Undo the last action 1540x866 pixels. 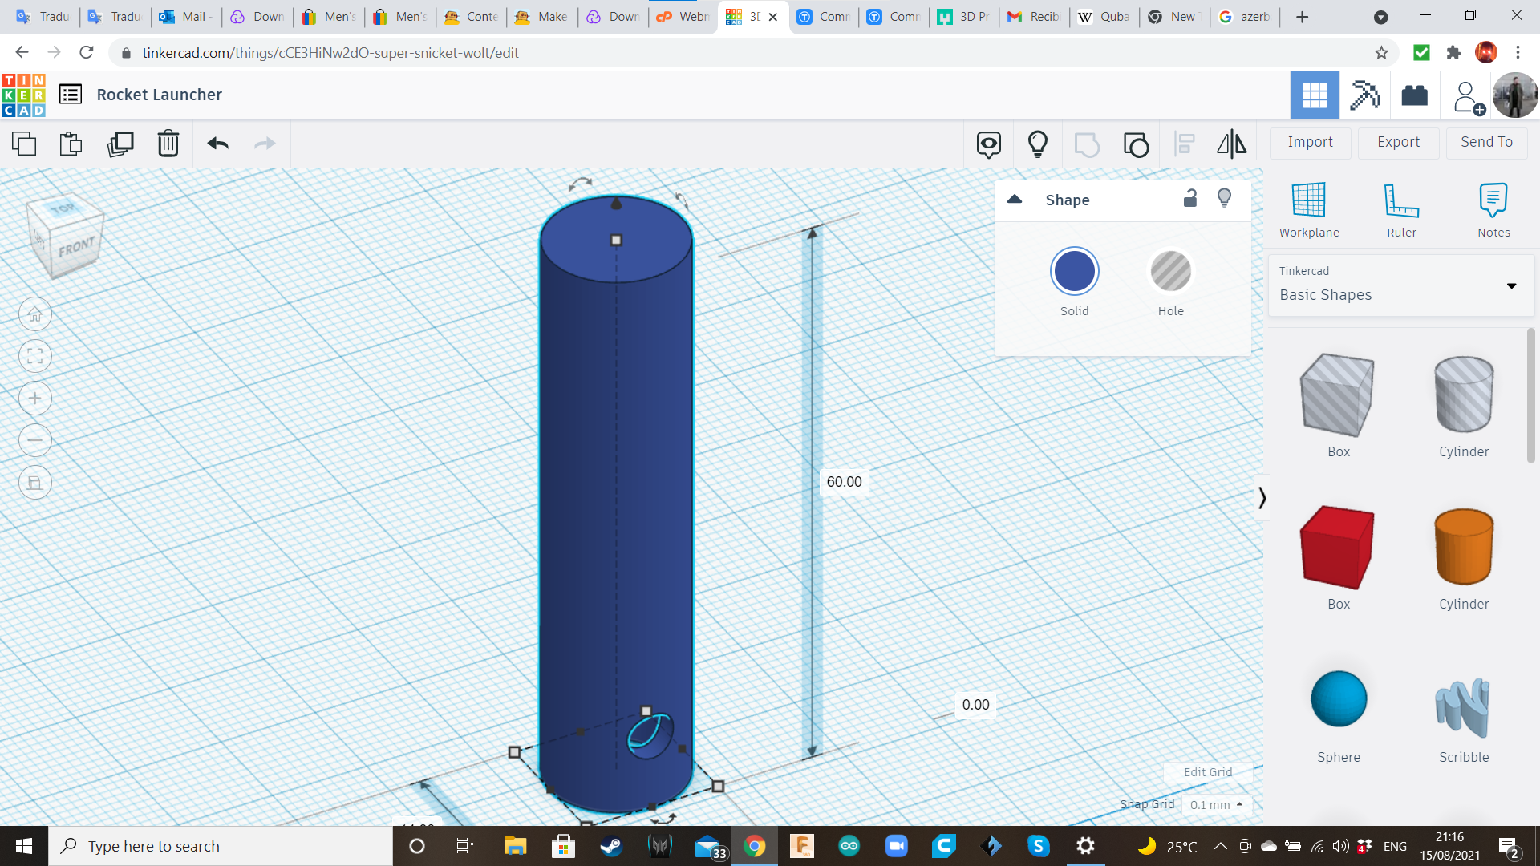click(217, 144)
